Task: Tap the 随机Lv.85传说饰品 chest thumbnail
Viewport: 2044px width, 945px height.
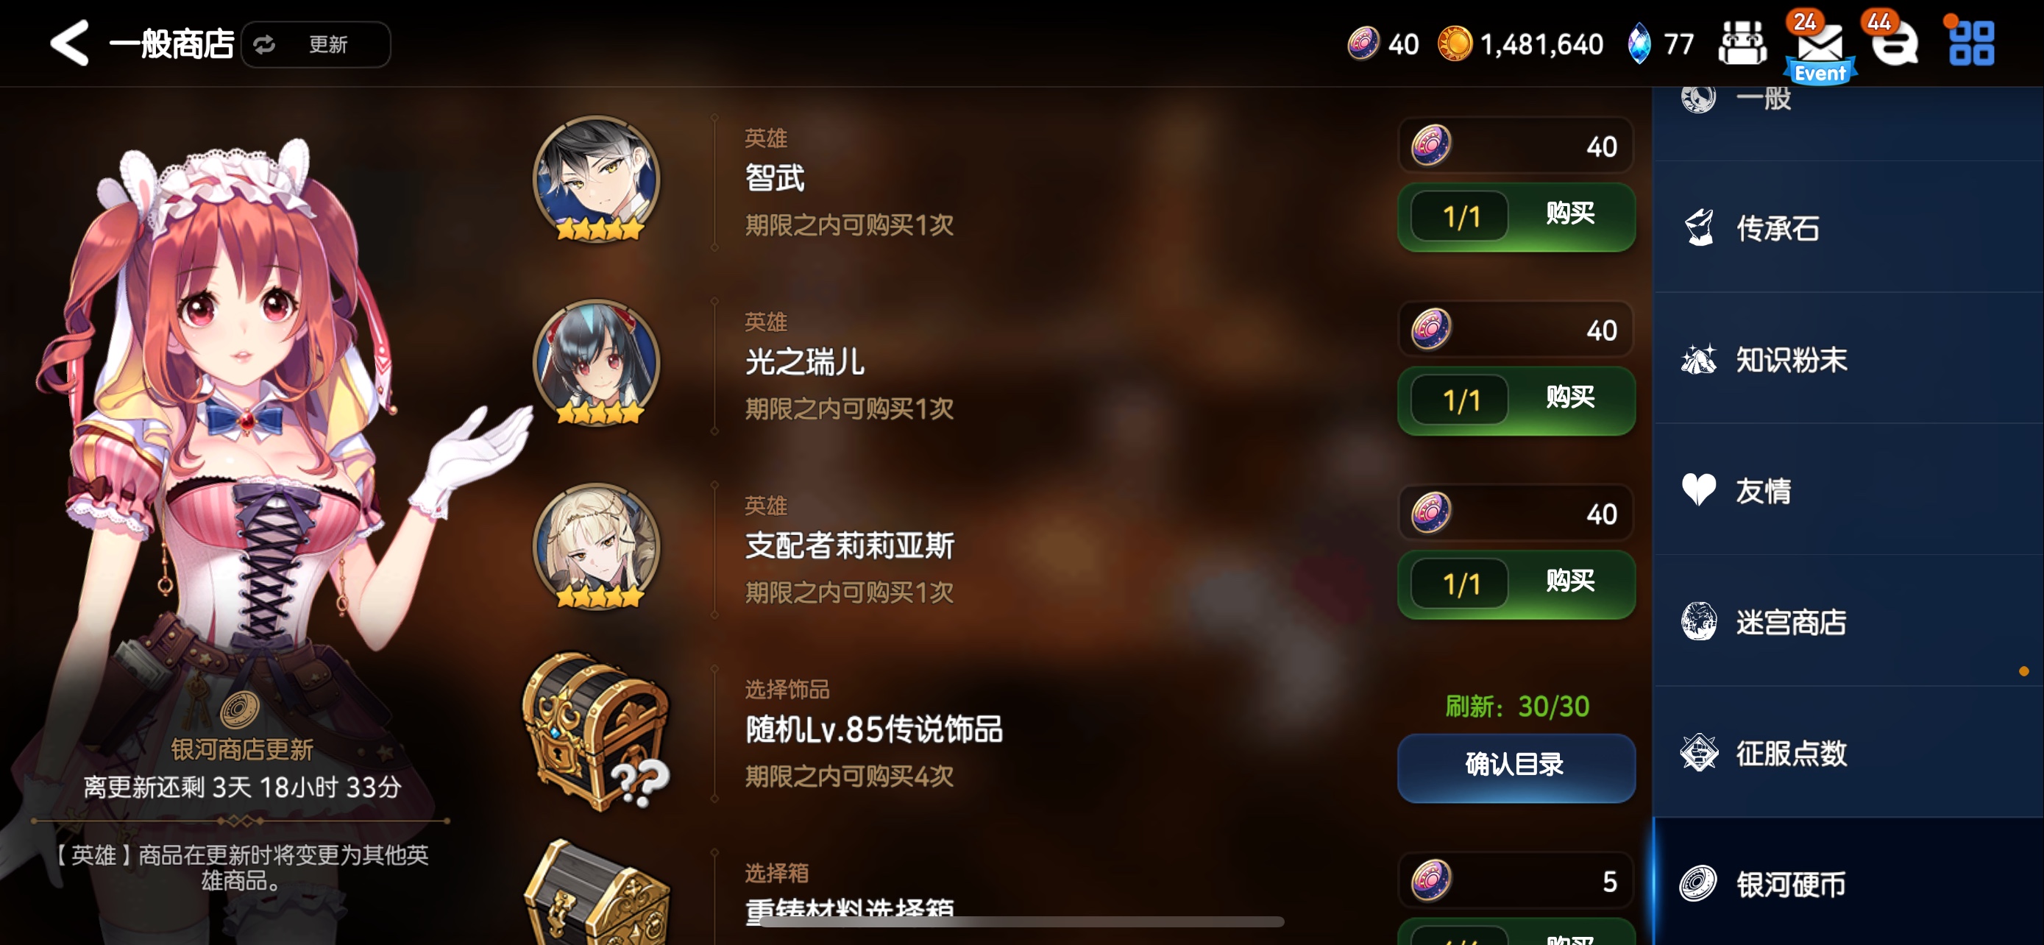Action: pyautogui.click(x=597, y=732)
